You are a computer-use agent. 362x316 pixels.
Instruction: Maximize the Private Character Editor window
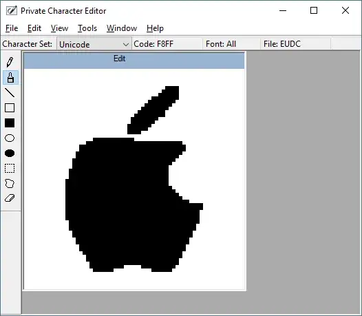(314, 10)
